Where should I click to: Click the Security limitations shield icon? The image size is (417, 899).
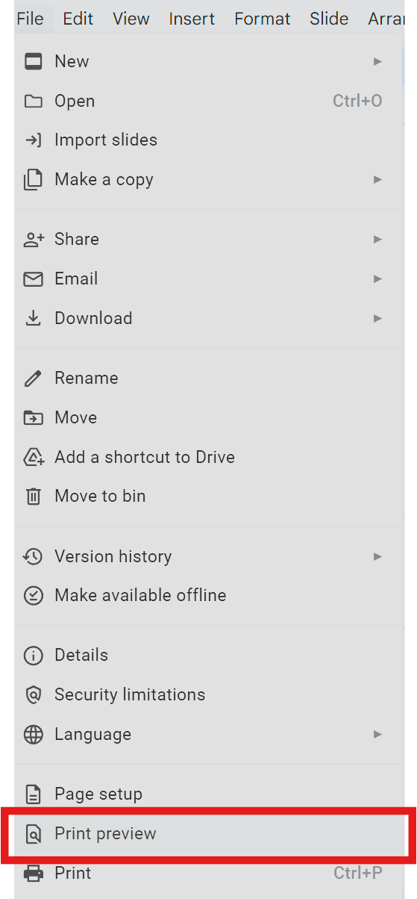click(x=33, y=694)
